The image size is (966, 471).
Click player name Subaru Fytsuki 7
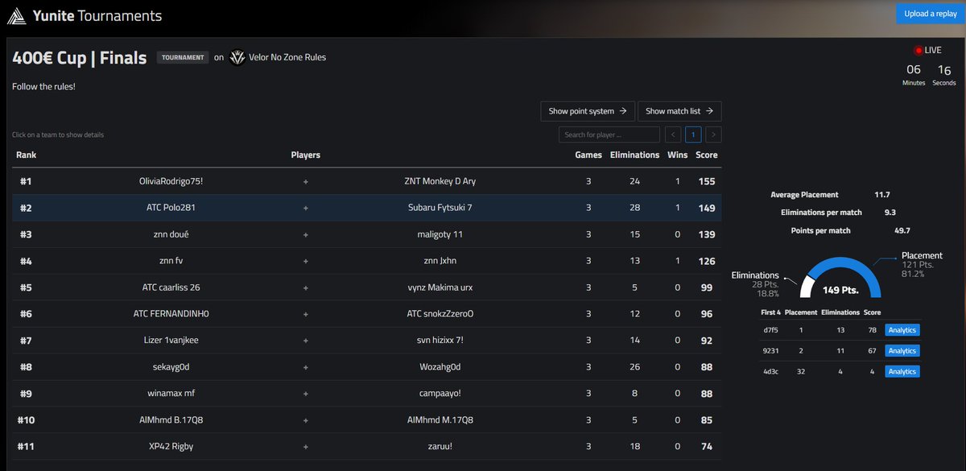click(440, 208)
